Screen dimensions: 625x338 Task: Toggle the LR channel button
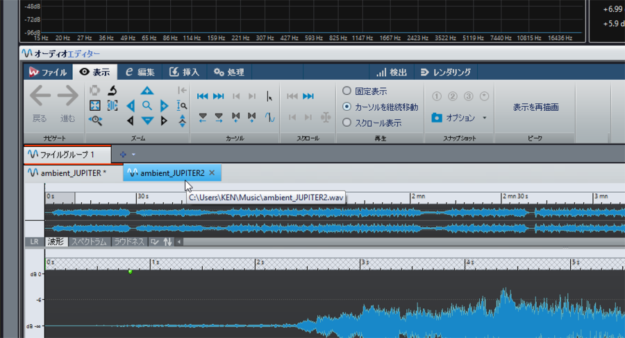[x=34, y=242]
